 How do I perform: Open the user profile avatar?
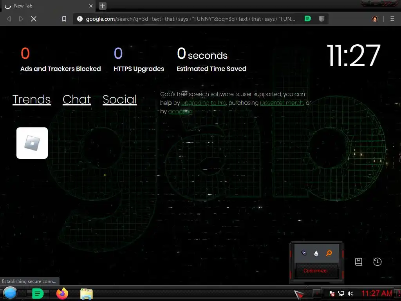coord(375,19)
